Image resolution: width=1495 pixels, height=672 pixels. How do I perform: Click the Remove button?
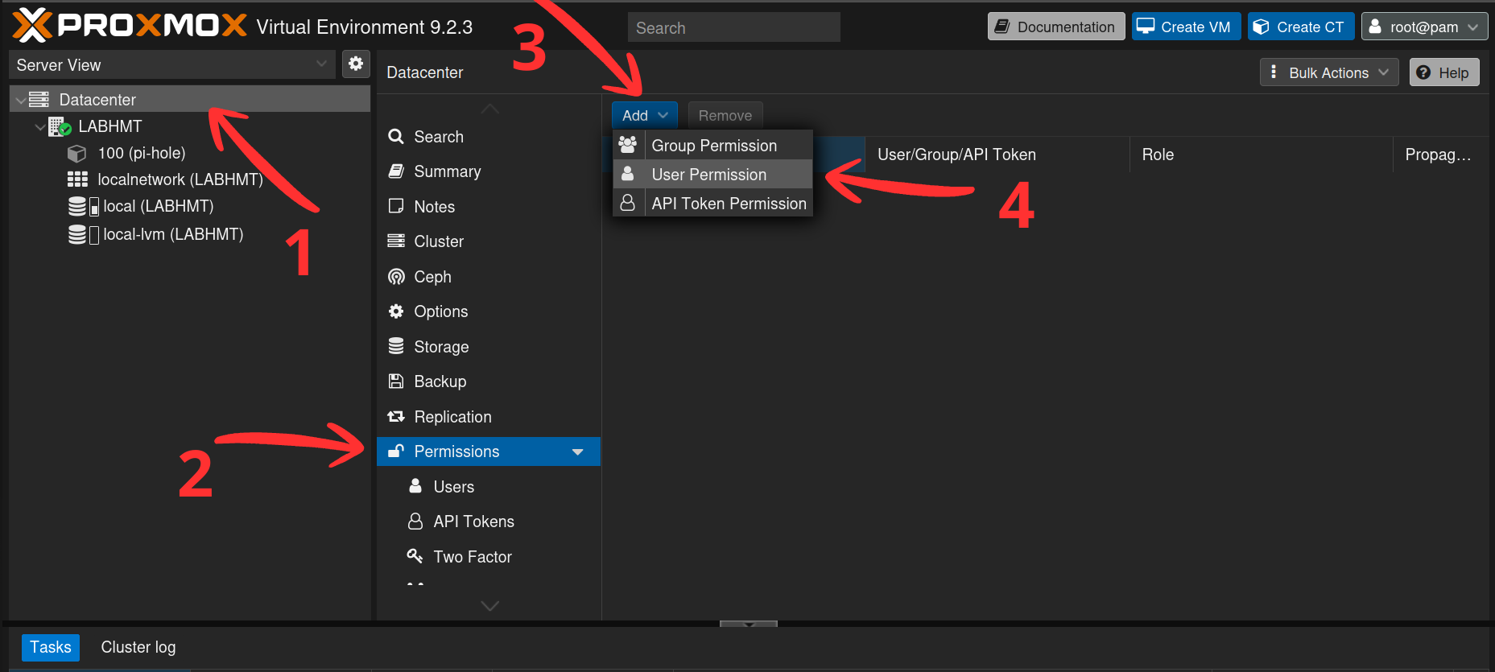725,115
